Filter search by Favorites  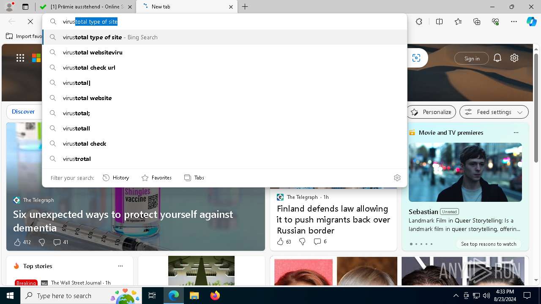[156, 178]
